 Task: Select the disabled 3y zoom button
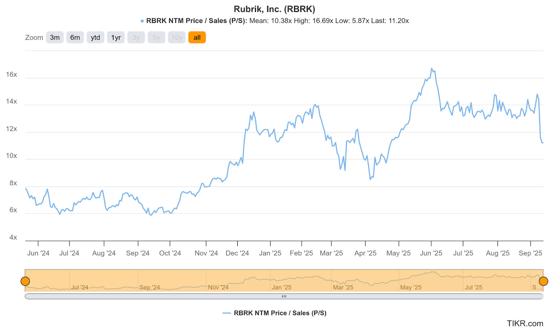coord(136,37)
